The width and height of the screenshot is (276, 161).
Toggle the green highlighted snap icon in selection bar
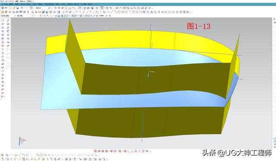[62, 16]
